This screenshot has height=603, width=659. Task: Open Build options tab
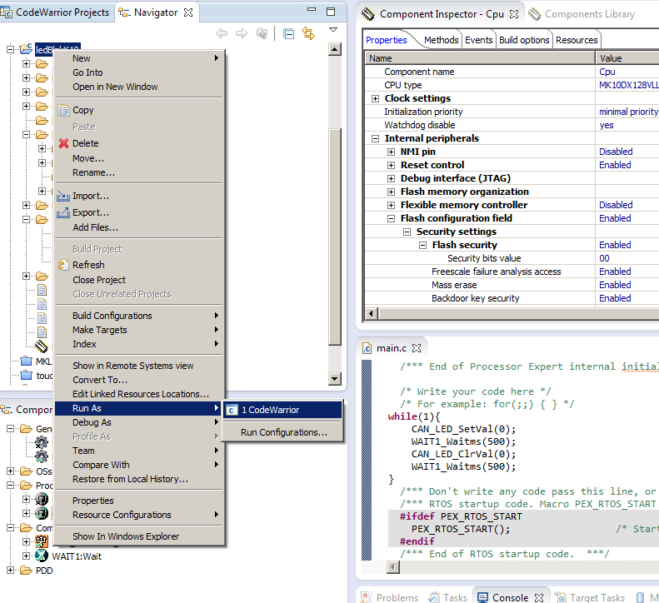[524, 40]
